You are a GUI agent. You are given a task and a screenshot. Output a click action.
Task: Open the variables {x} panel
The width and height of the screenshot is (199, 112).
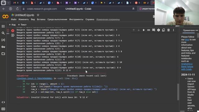3,40
